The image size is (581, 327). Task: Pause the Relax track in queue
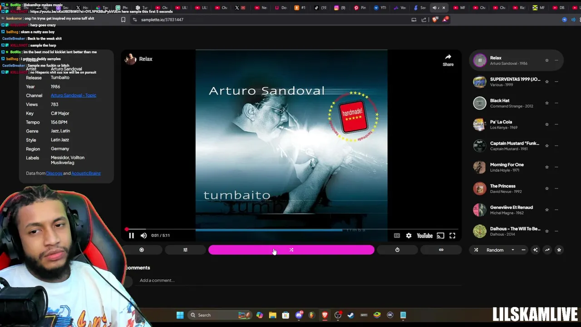(480, 60)
